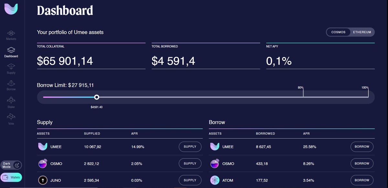This screenshot has height=188, width=388.
Task: Click the UMEE asset icon in the Borrow table
Action: [x=215, y=147]
